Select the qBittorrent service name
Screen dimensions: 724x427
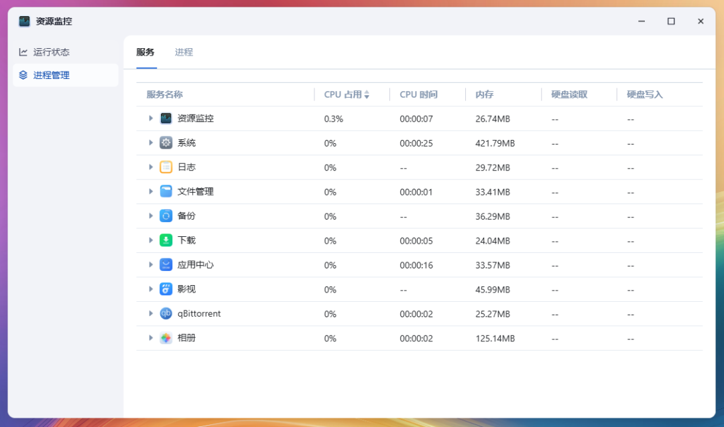(199, 314)
